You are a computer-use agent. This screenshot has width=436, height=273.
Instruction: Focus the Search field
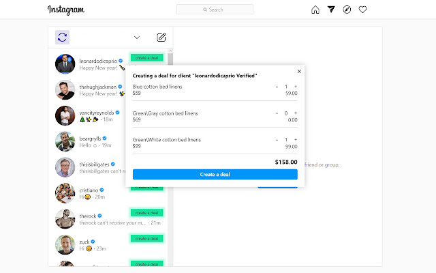point(215,10)
